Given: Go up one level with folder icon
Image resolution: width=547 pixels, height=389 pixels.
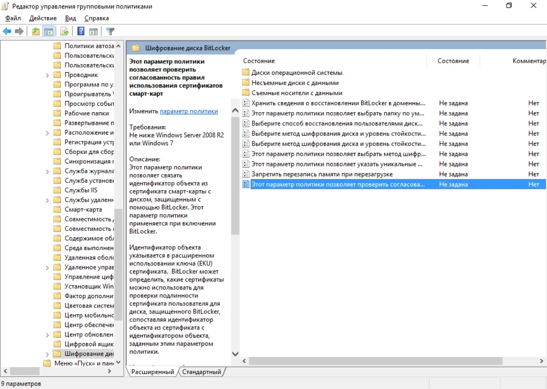Looking at the screenshot, I should pos(36,31).
